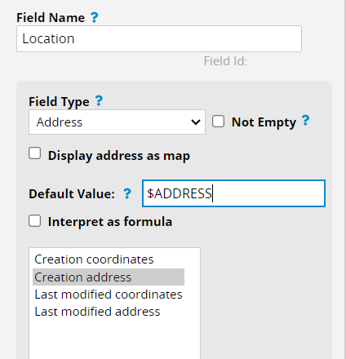Check the Interpret as formula box
Screen dimensions: 346x359
(x=35, y=221)
